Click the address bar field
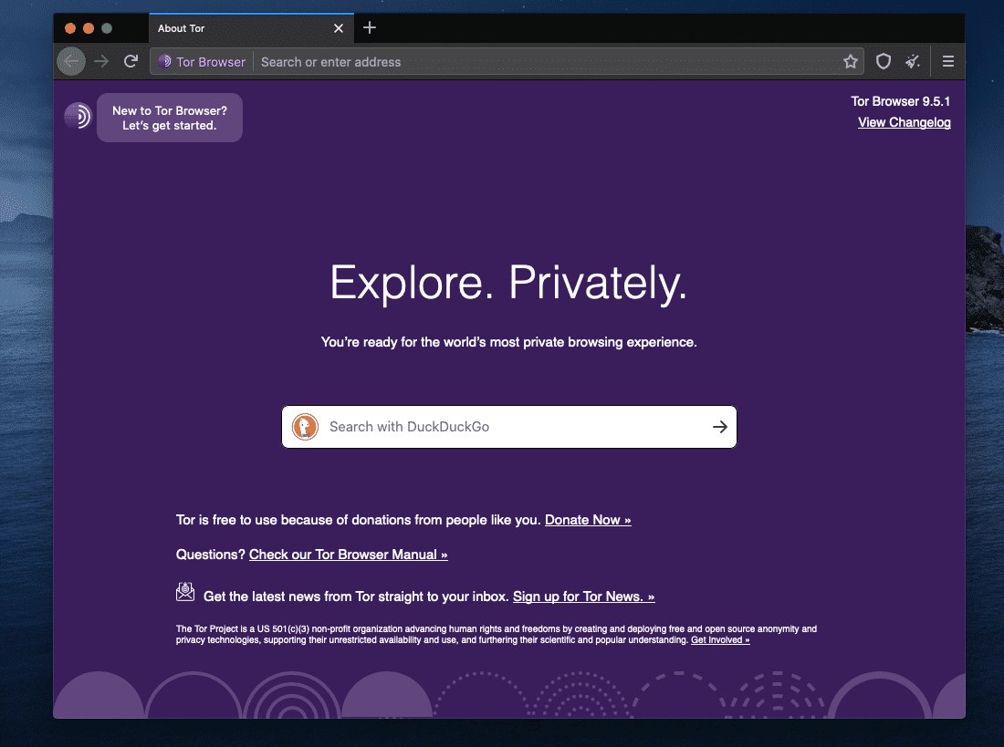The image size is (1004, 747). (548, 62)
